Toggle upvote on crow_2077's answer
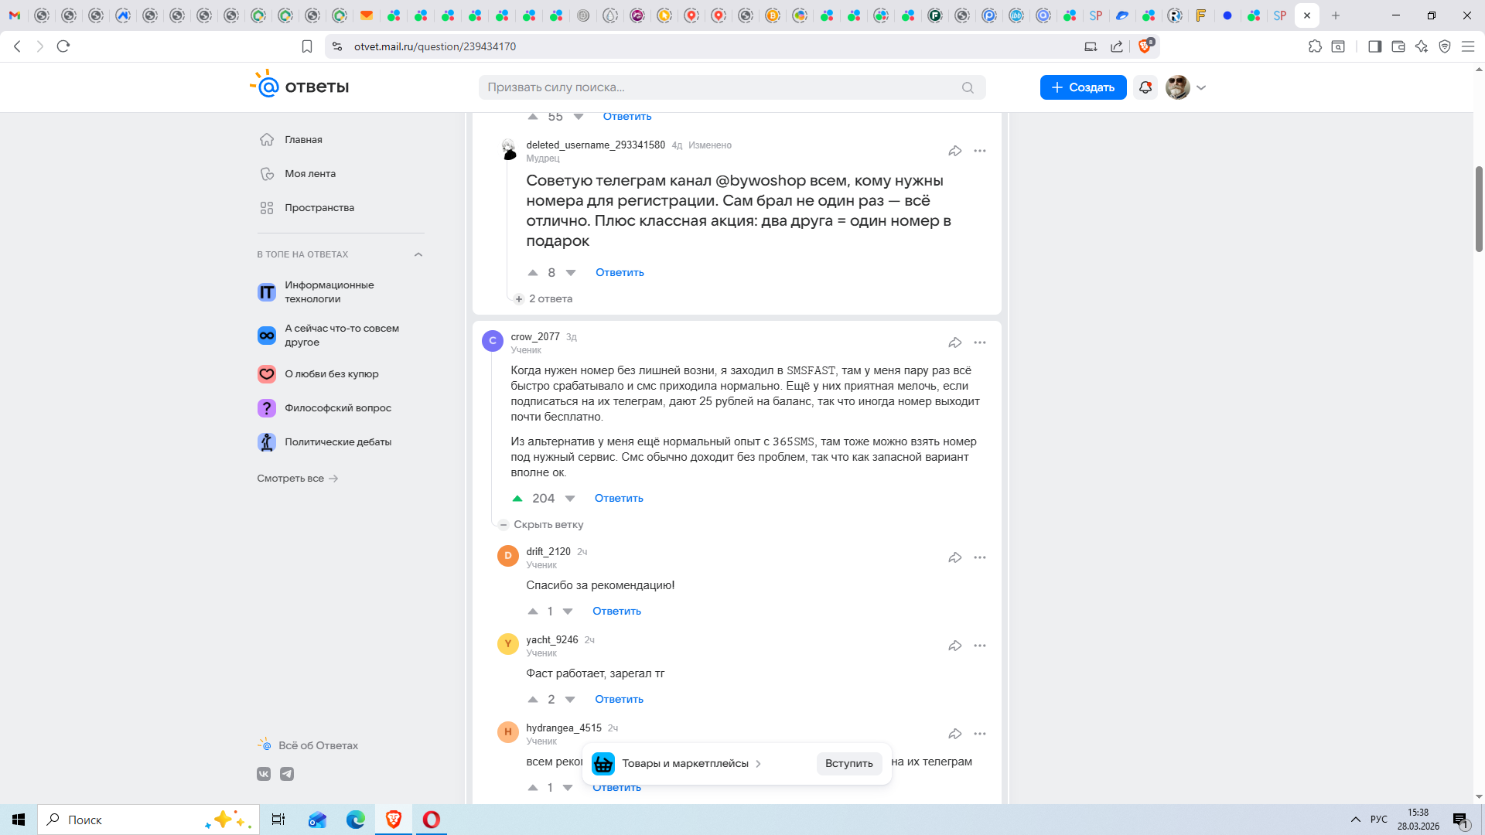The width and height of the screenshot is (1485, 835). [517, 499]
